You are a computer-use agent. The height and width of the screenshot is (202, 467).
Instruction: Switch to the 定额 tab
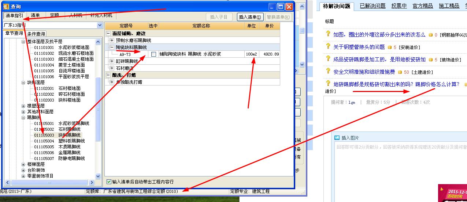pos(55,15)
